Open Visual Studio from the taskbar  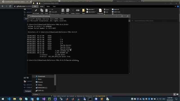point(44,99)
